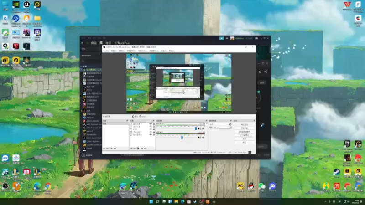Image resolution: width=365 pixels, height=205 pixels.
Task: Click the 设置 button in OBS Controls
Action: (244, 139)
